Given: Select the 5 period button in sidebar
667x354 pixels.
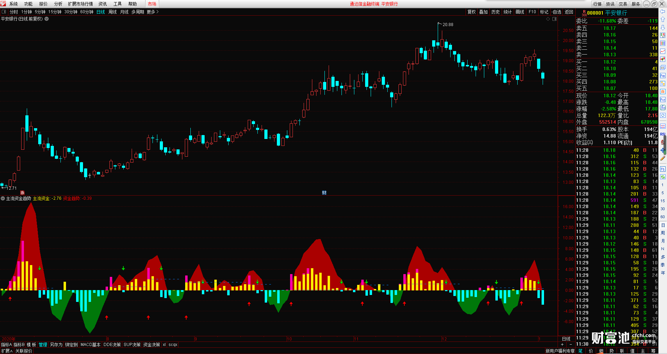Looking at the screenshot, I should [x=662, y=193].
